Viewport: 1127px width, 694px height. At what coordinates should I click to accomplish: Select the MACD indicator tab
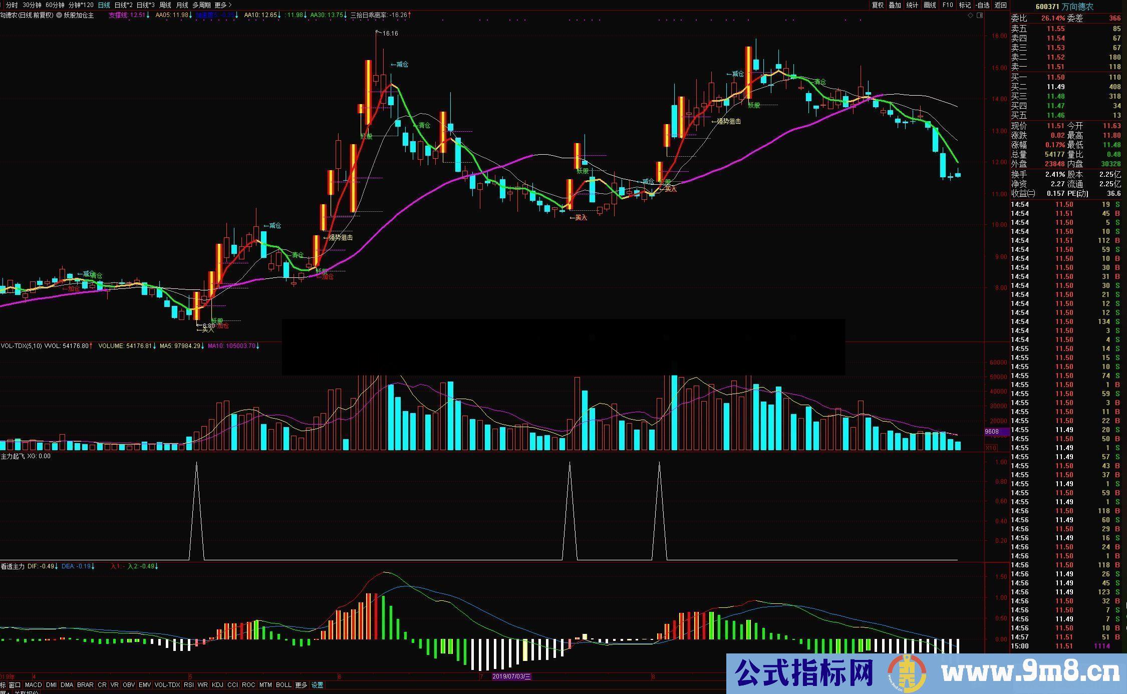pos(33,685)
